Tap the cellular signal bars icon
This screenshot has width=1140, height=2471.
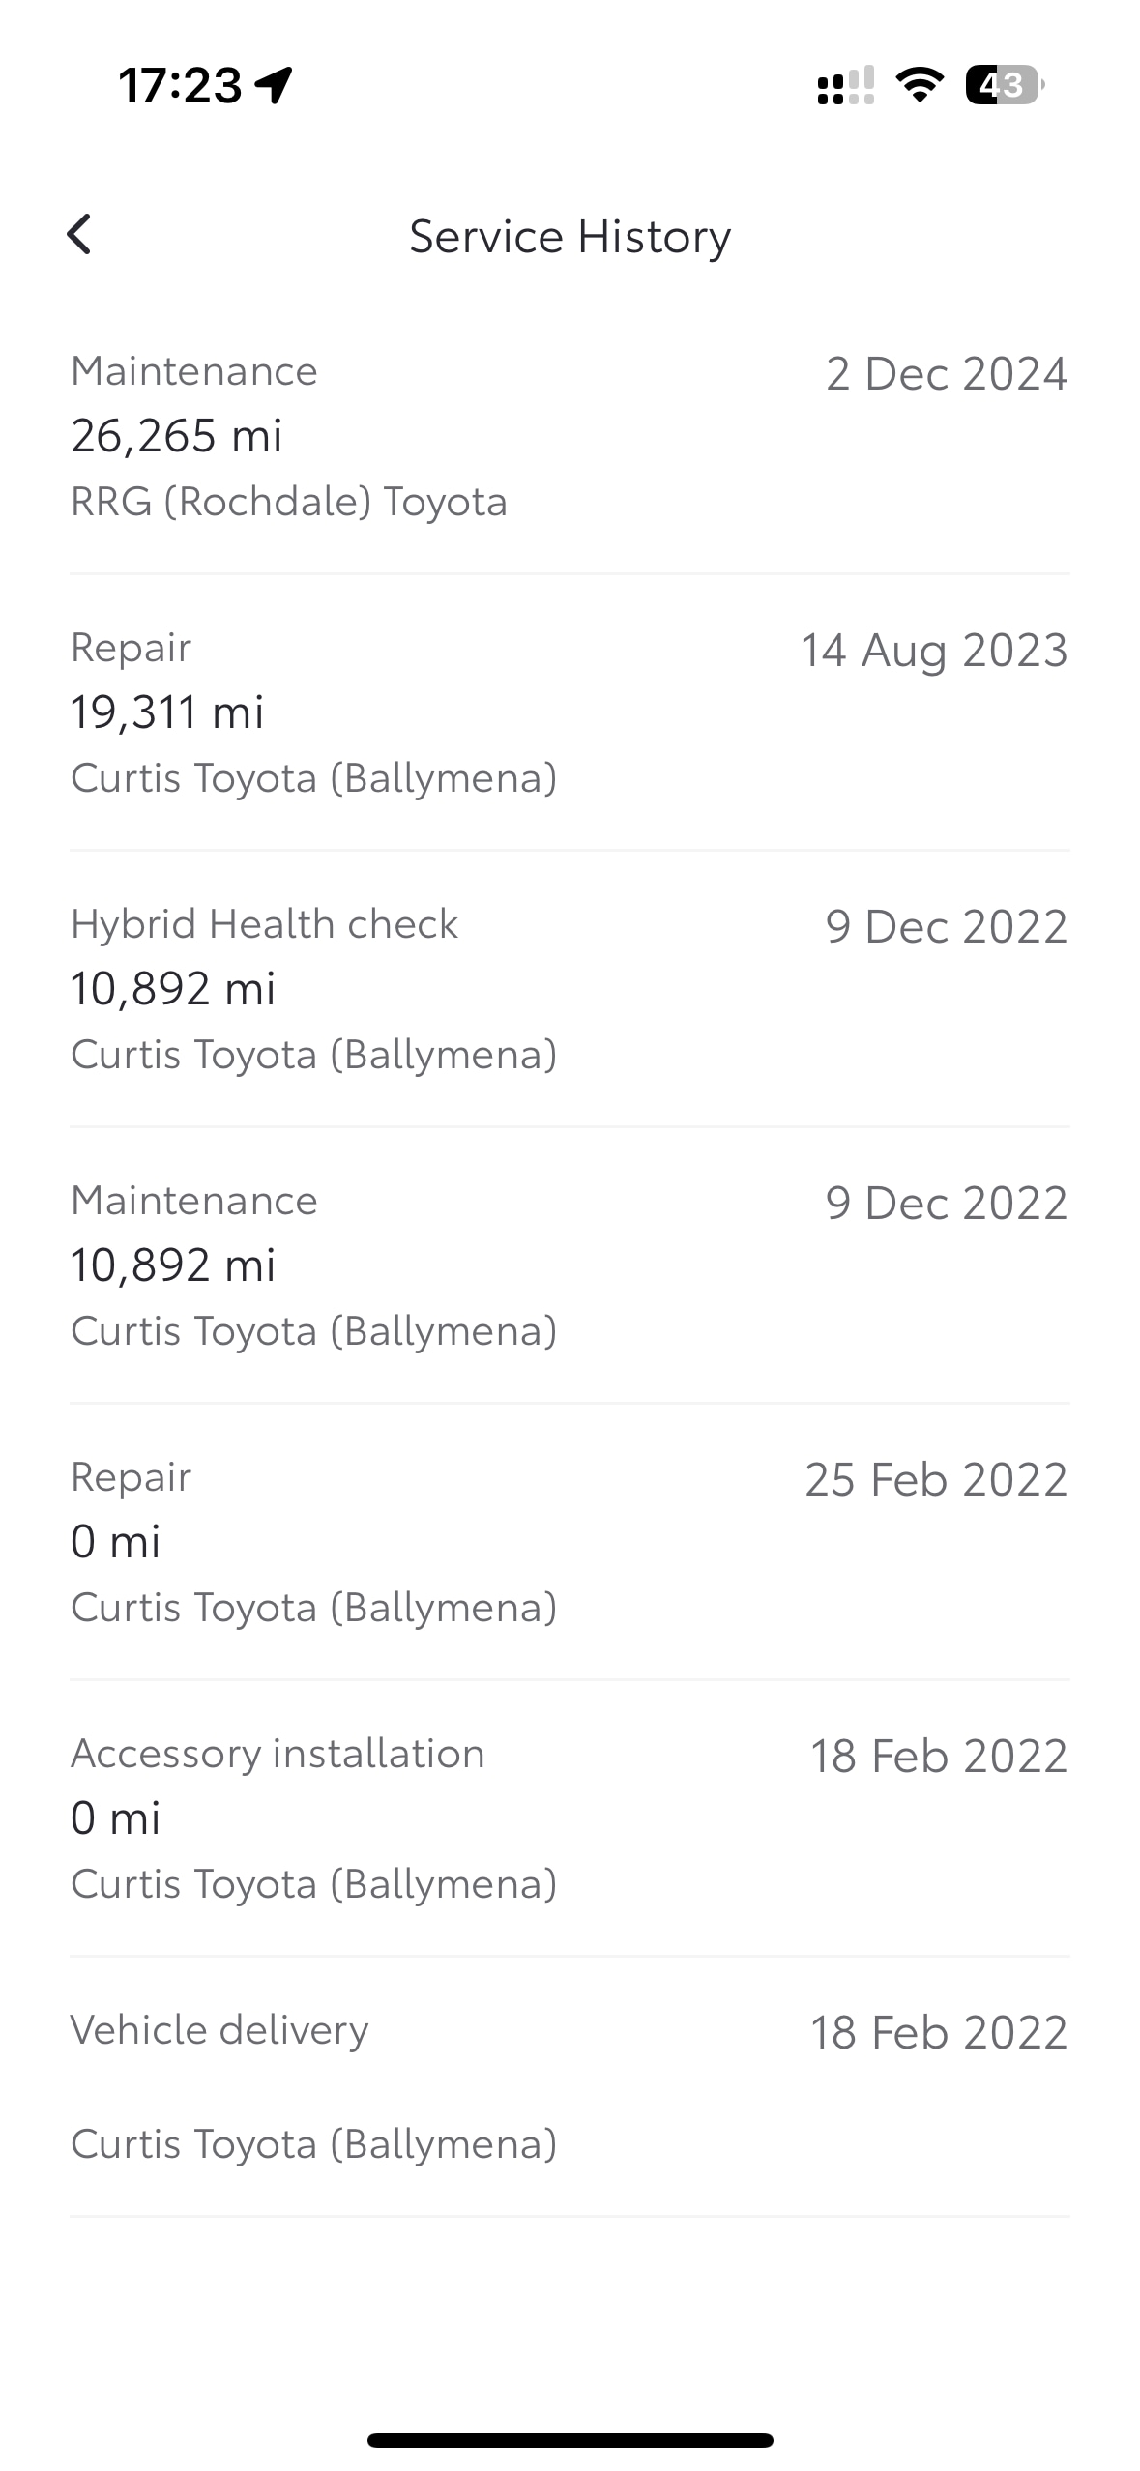(846, 85)
